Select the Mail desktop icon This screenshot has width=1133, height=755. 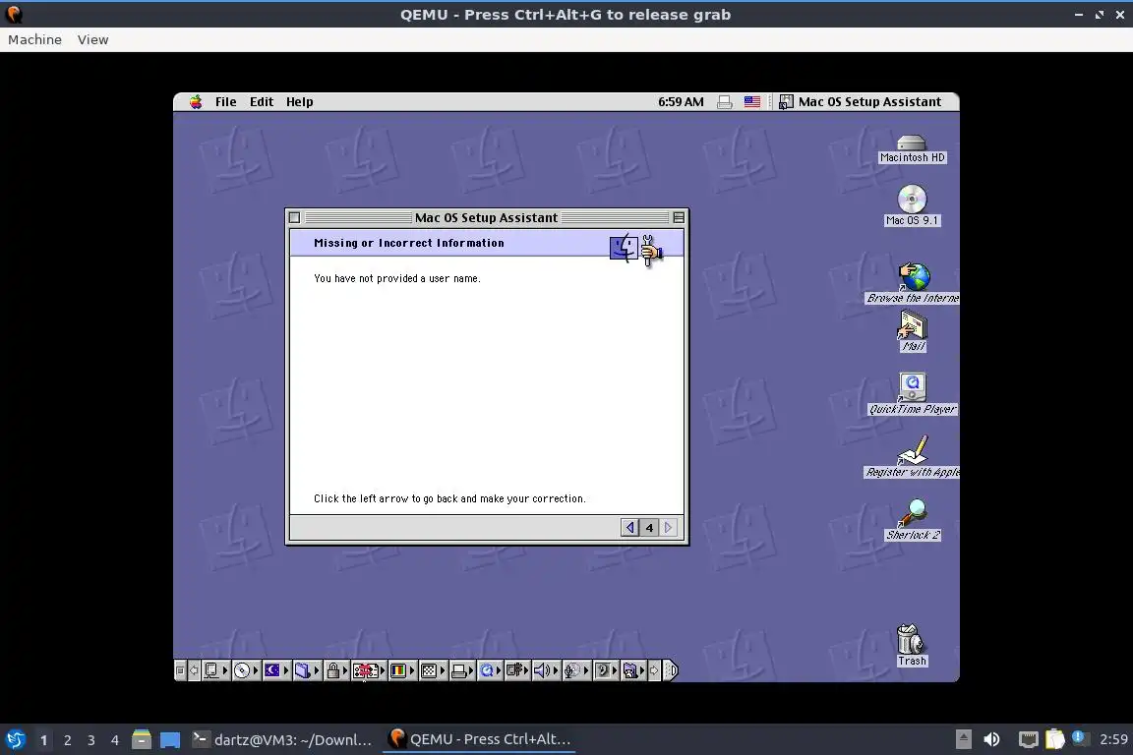(x=913, y=331)
